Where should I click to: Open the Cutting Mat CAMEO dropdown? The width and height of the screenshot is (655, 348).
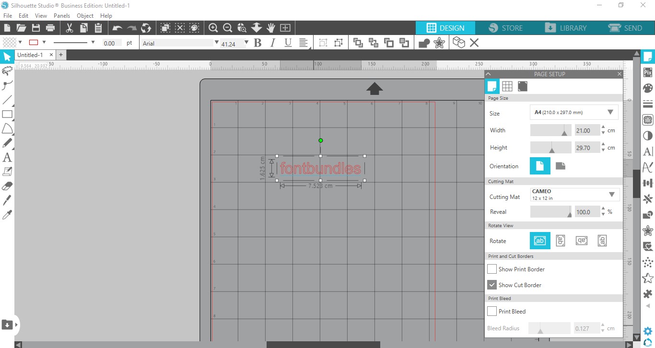pyautogui.click(x=575, y=195)
